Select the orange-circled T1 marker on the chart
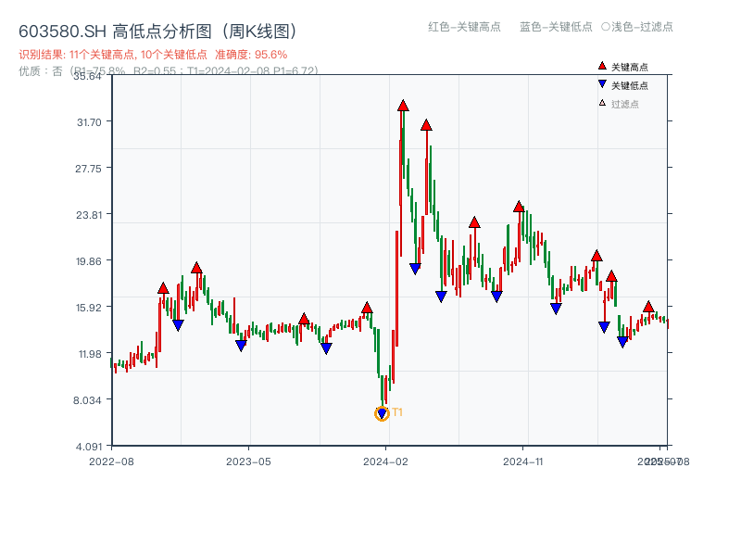 (382, 412)
